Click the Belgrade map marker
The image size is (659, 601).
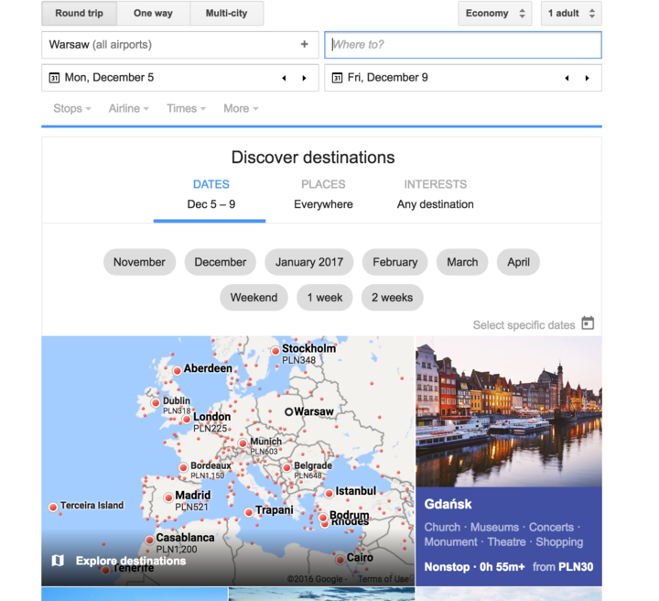287,467
